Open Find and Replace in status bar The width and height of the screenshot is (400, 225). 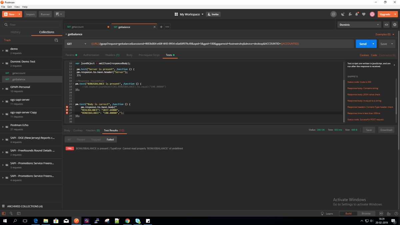tap(11, 213)
